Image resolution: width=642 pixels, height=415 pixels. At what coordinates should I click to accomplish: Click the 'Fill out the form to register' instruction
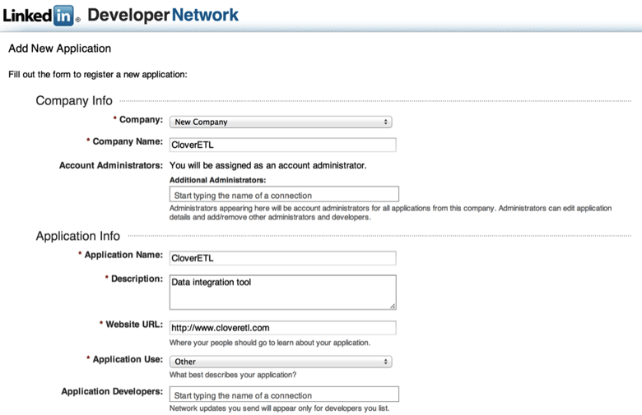click(98, 75)
